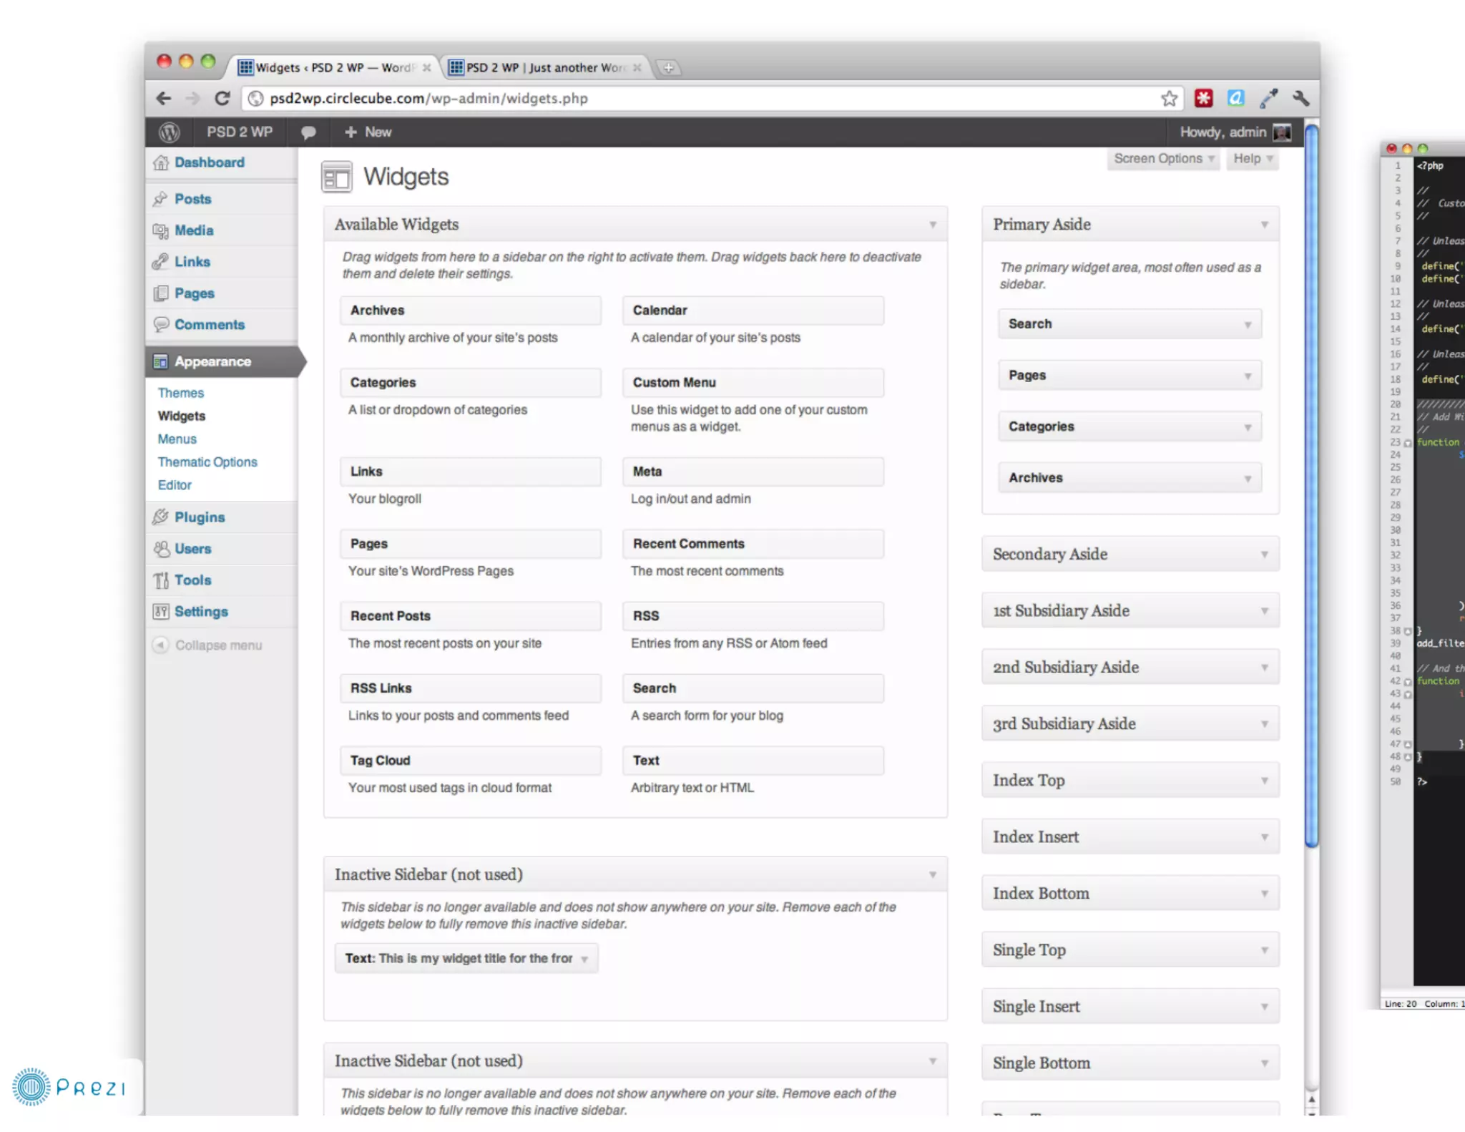Open the browser wrench settings menu
Screen dimensions: 1465x1132
click(1300, 98)
